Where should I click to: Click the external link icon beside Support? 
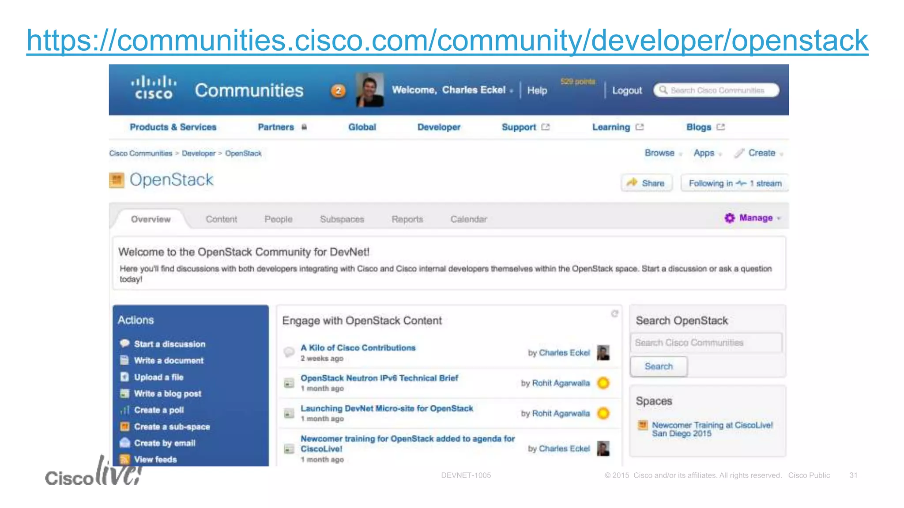546,127
